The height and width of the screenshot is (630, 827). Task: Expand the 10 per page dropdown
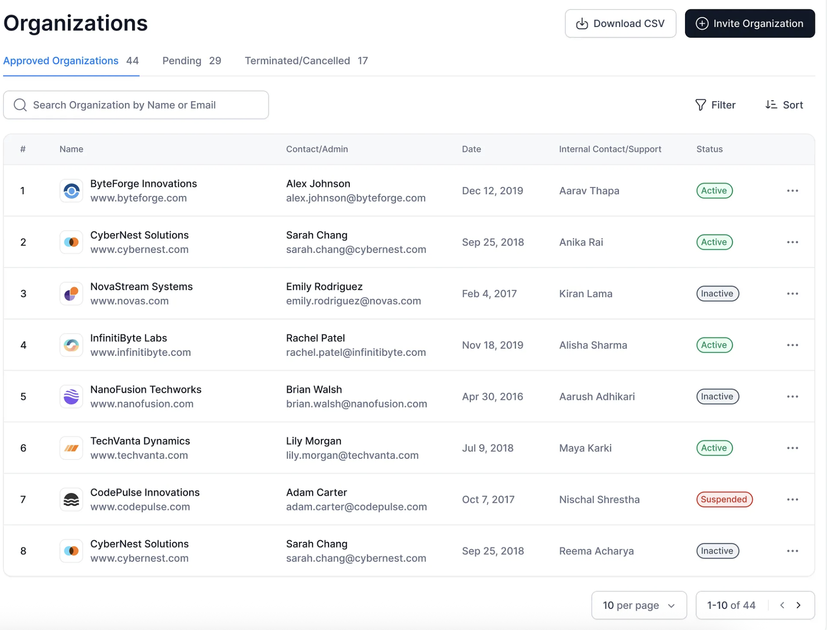639,605
